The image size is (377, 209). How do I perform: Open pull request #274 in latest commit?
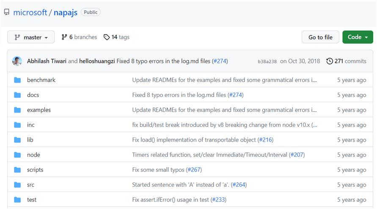pyautogui.click(x=220, y=61)
